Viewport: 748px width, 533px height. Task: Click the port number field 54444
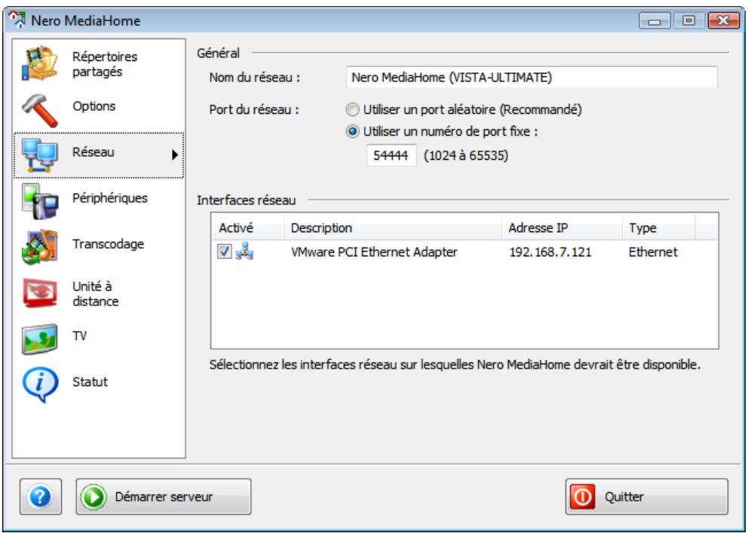(x=391, y=156)
